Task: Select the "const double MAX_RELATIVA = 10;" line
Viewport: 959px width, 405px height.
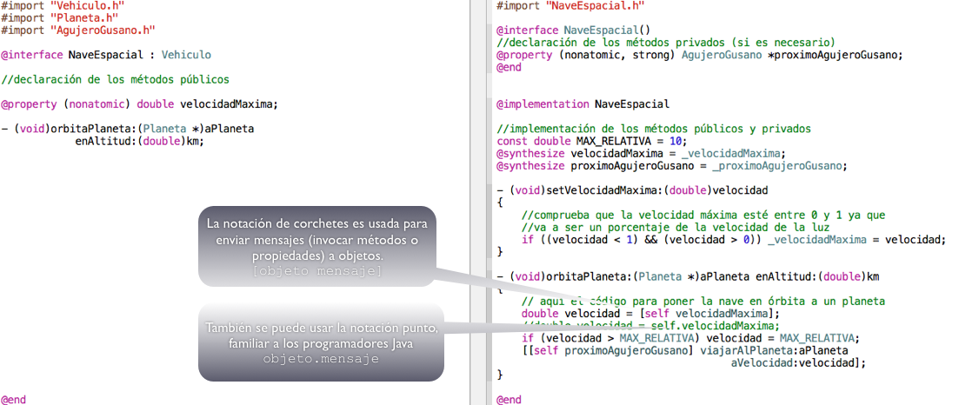Action: click(592, 141)
